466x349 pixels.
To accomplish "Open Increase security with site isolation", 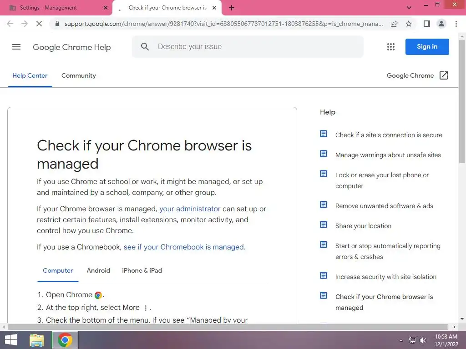I will click(x=386, y=277).
